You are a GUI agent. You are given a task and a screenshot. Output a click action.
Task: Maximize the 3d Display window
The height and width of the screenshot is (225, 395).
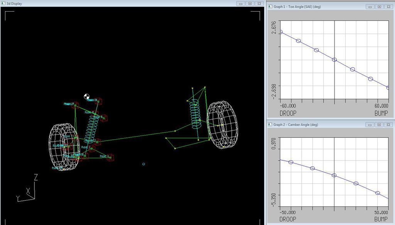point(250,3)
